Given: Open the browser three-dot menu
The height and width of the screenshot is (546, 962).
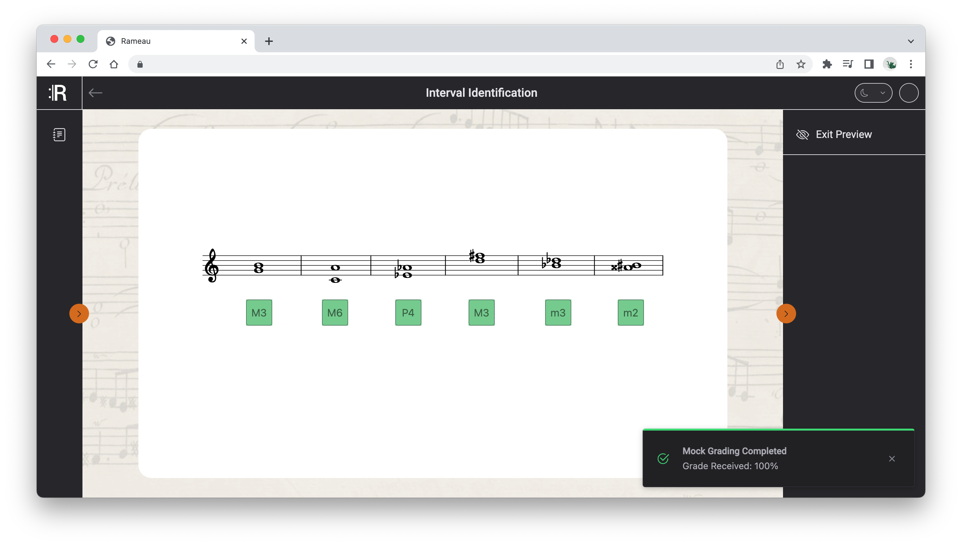Looking at the screenshot, I should click(x=911, y=64).
